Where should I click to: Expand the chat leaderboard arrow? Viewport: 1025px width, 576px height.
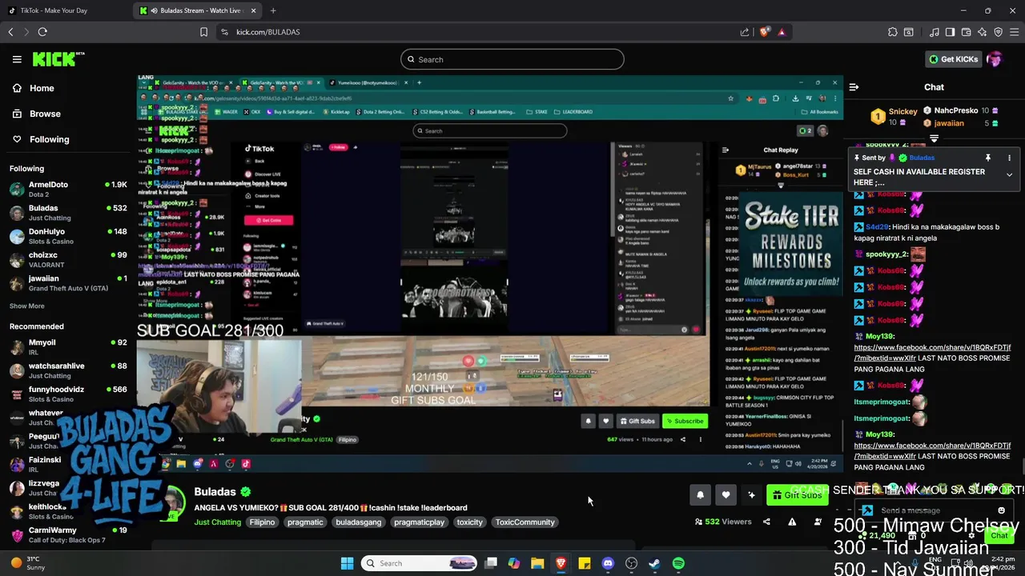point(934,139)
